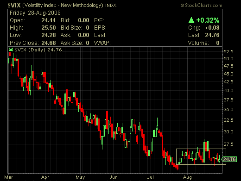Click the 30.0 price axis label
The width and height of the screenshot is (241, 181).
tap(228, 132)
